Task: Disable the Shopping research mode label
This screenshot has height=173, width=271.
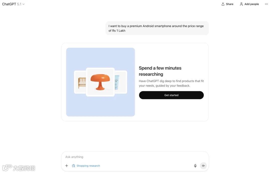Action: pyautogui.click(x=88, y=166)
